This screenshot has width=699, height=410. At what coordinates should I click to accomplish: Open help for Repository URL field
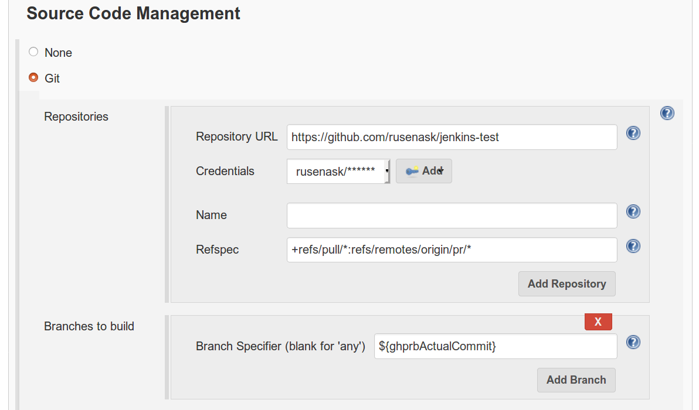click(633, 133)
